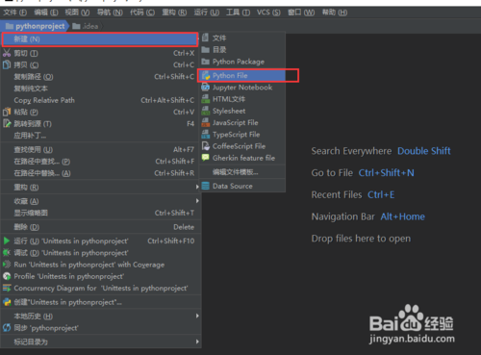This screenshot has height=355, width=481.
Task: Choose 在路径中查找... (P) entry
Action: 101,162
